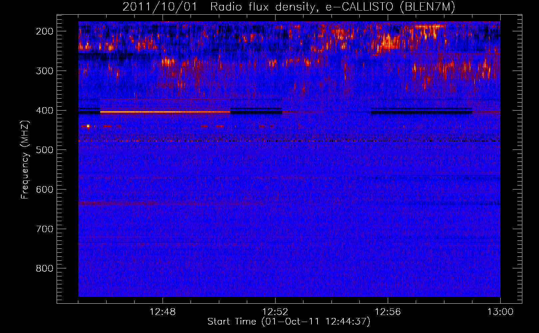Click the 500 frequency tick label

pos(44,150)
